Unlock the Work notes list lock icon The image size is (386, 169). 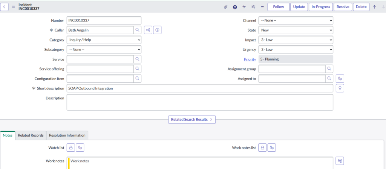[263, 148]
